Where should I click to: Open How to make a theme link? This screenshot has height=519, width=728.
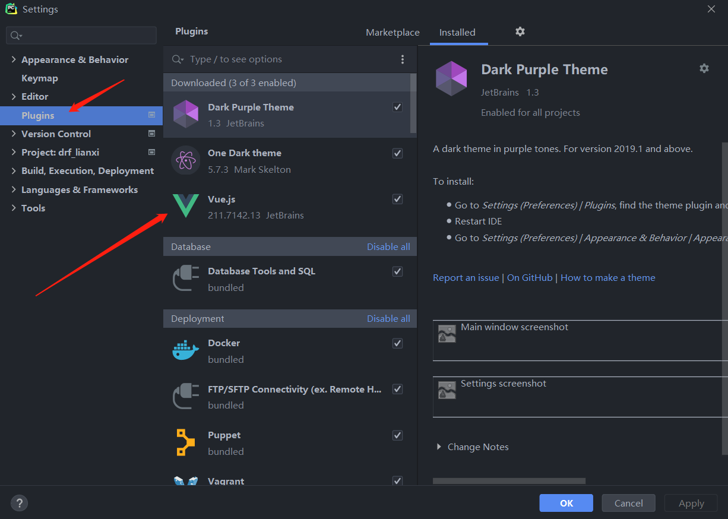[x=608, y=277]
